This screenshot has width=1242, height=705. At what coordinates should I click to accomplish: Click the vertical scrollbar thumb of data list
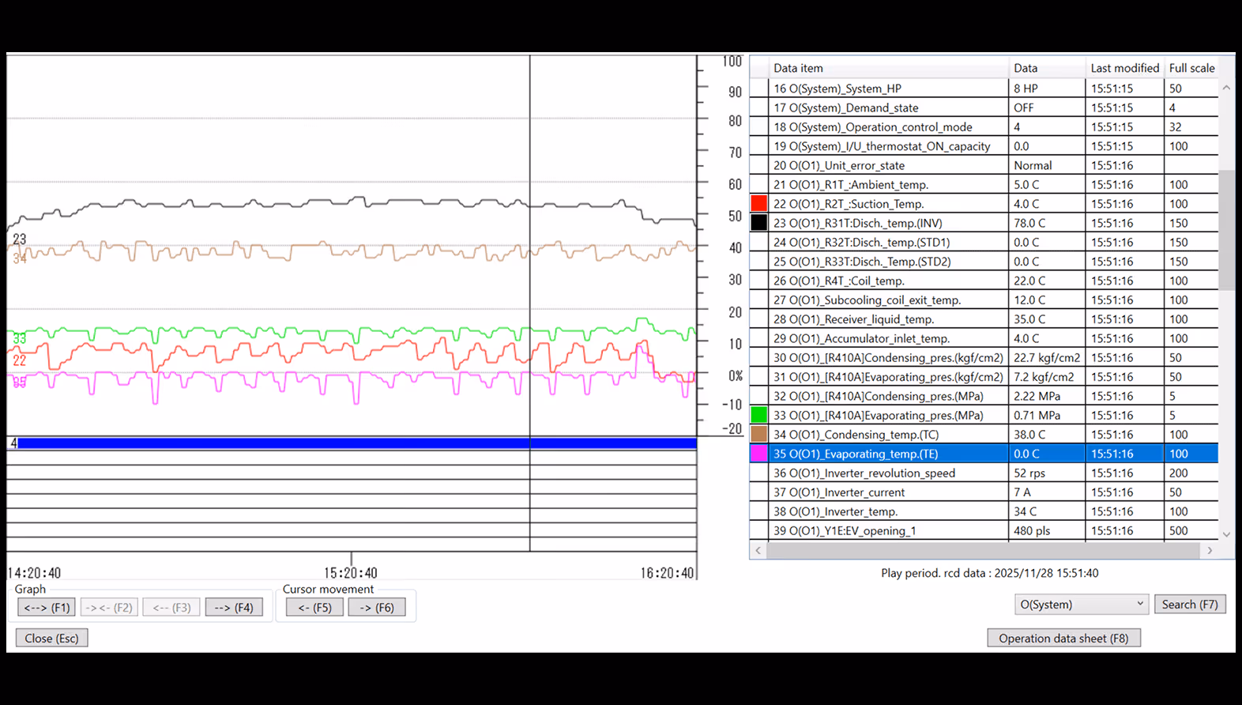[x=1226, y=230]
